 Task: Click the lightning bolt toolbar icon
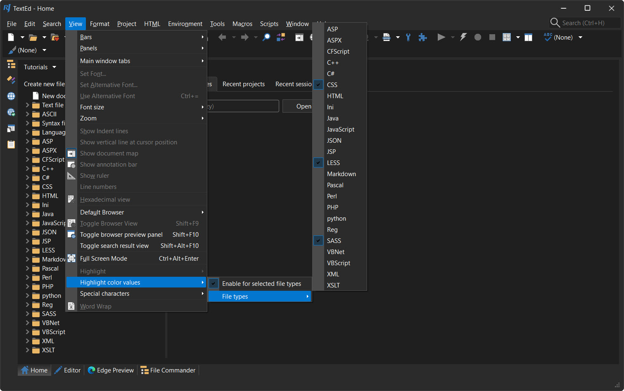(x=463, y=37)
